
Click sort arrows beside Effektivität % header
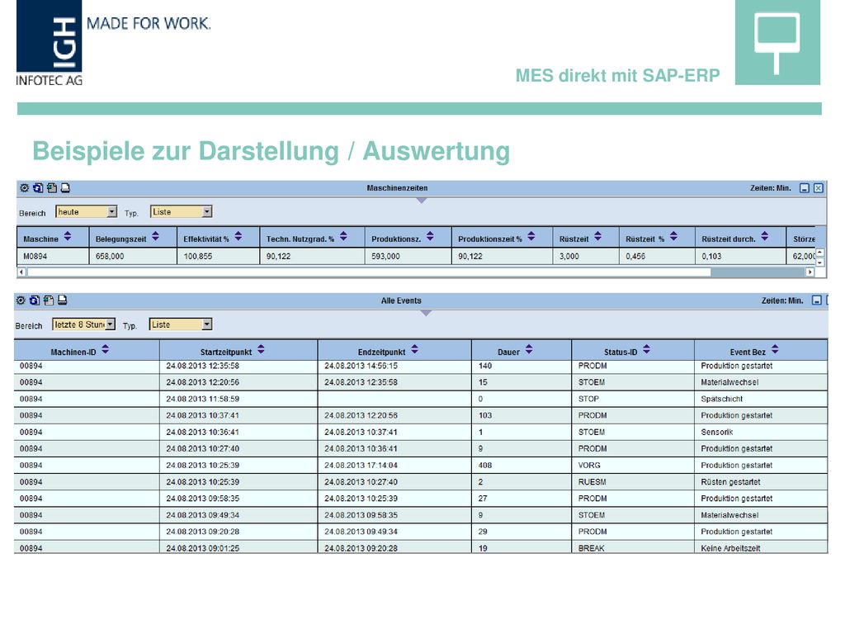(238, 236)
